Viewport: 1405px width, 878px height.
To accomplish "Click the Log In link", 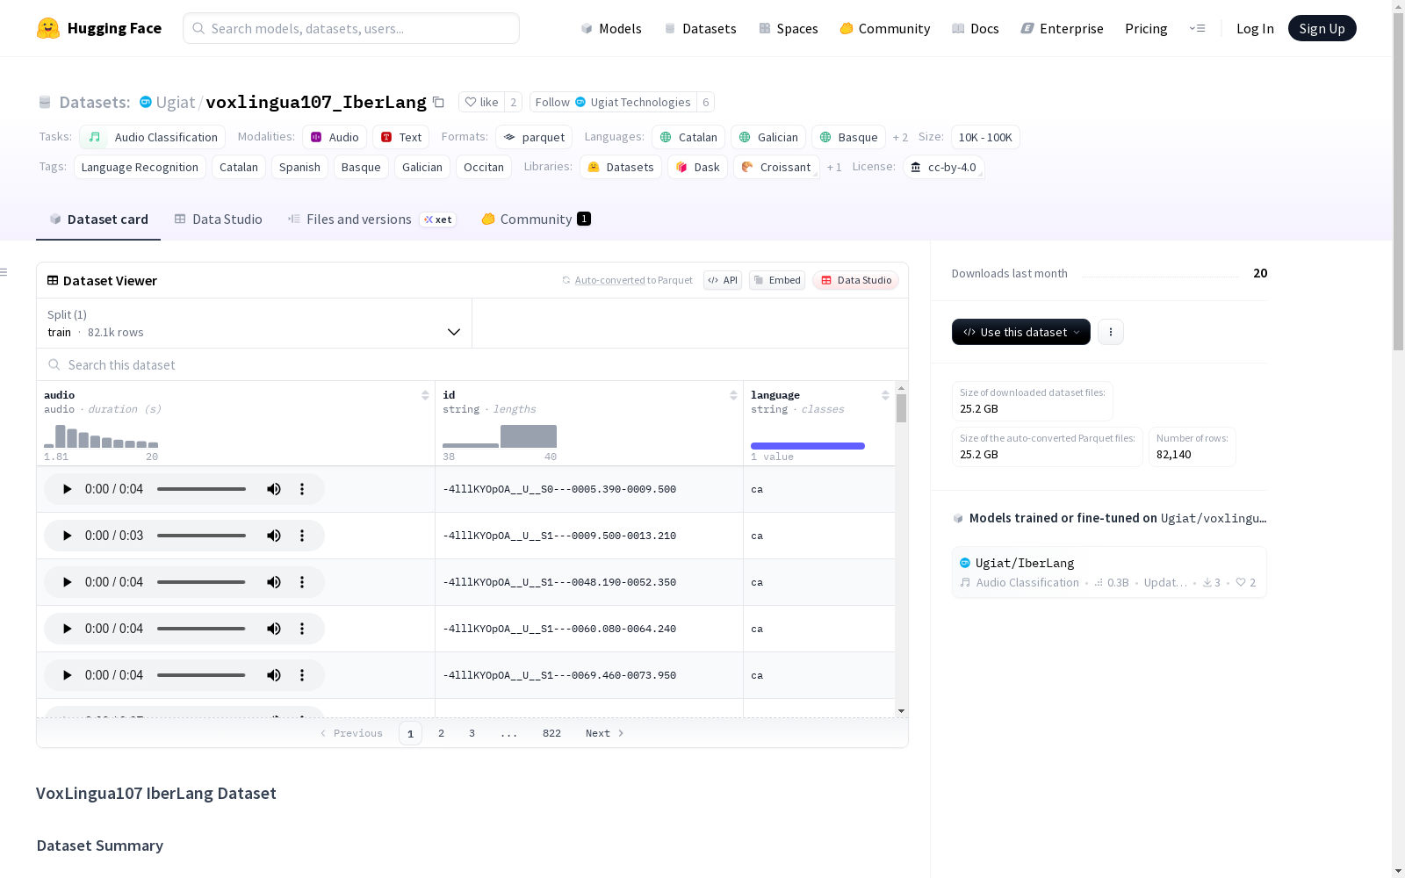I will (x=1255, y=28).
